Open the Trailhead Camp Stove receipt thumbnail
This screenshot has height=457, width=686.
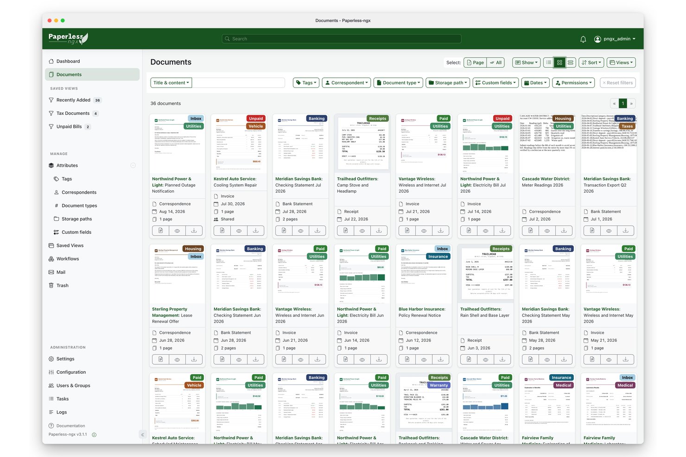click(362, 144)
